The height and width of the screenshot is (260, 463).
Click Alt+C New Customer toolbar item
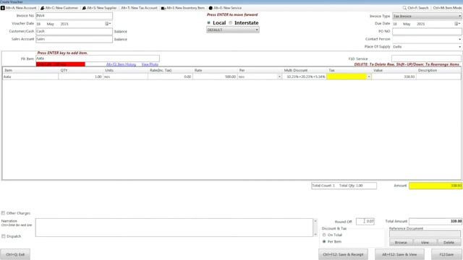pos(59,8)
